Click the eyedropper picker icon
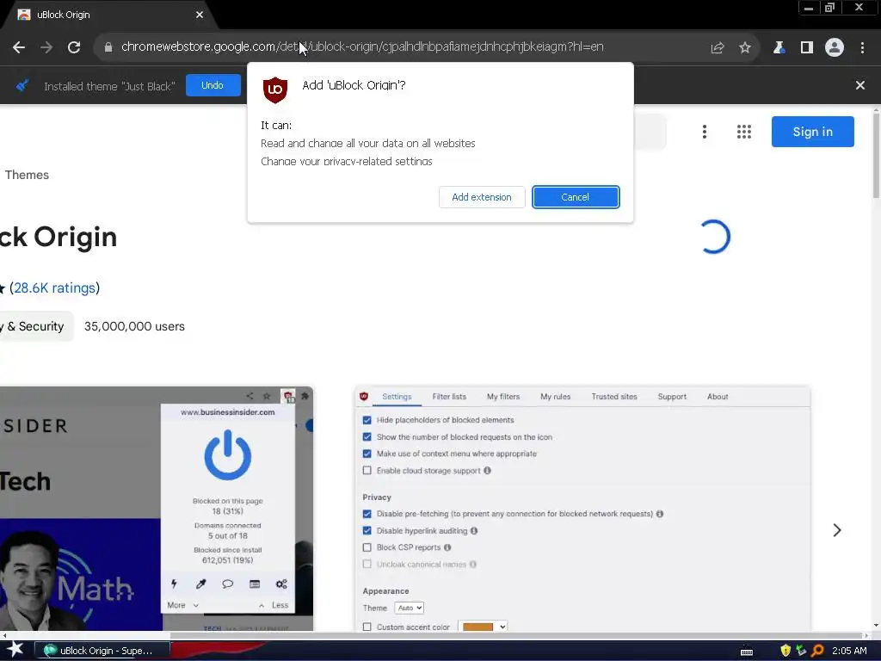881x661 pixels. click(x=200, y=584)
